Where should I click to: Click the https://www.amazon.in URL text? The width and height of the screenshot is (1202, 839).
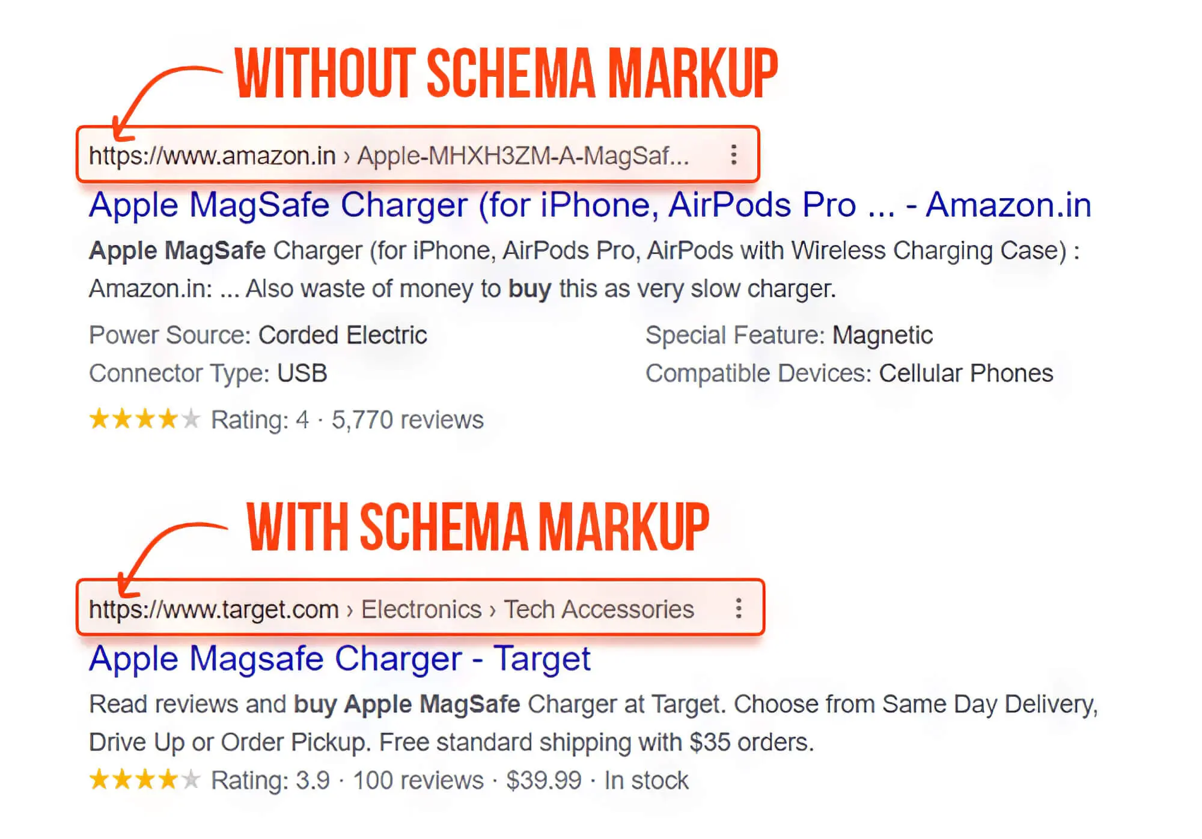tap(212, 156)
